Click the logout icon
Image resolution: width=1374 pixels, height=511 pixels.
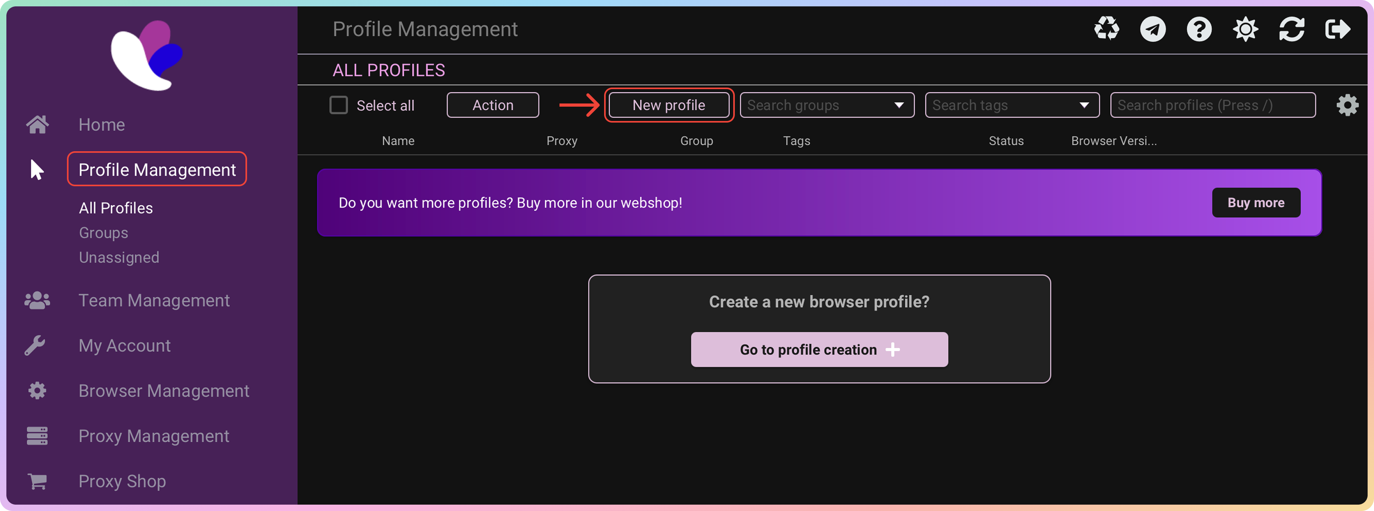tap(1337, 29)
